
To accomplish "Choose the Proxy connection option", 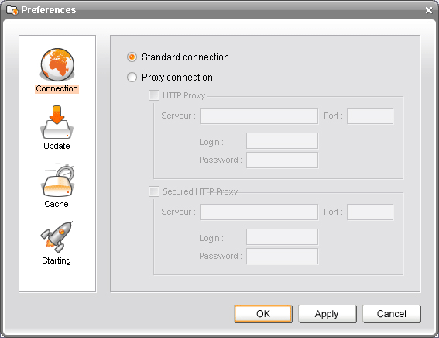I will click(x=132, y=77).
